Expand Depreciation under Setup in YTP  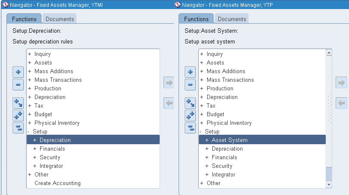coord(207,149)
